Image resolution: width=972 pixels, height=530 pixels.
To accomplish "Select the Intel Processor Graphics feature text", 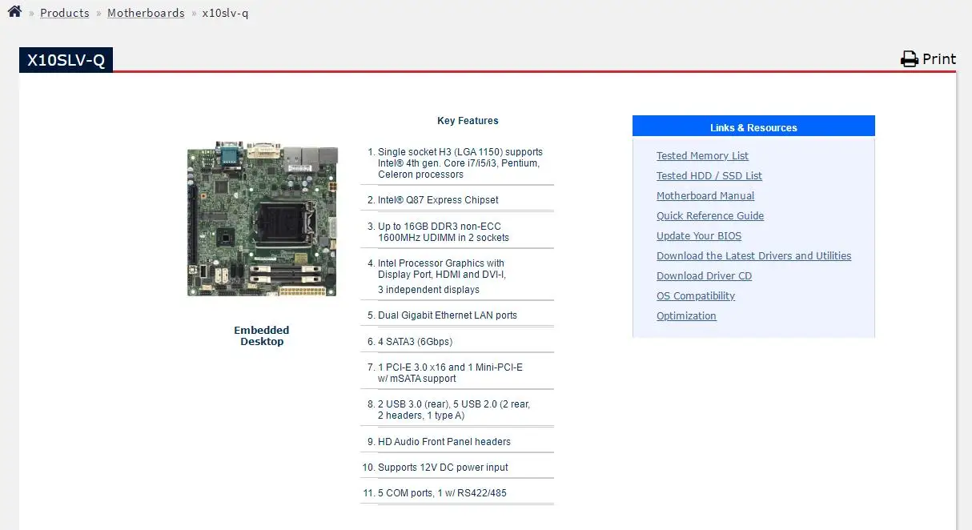I will (x=442, y=269).
